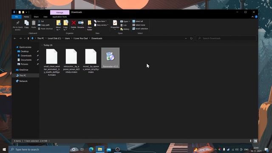Open the Easy access dropdown

point(101,25)
